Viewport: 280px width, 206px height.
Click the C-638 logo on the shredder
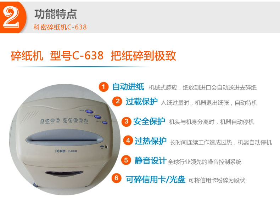(x=72, y=151)
